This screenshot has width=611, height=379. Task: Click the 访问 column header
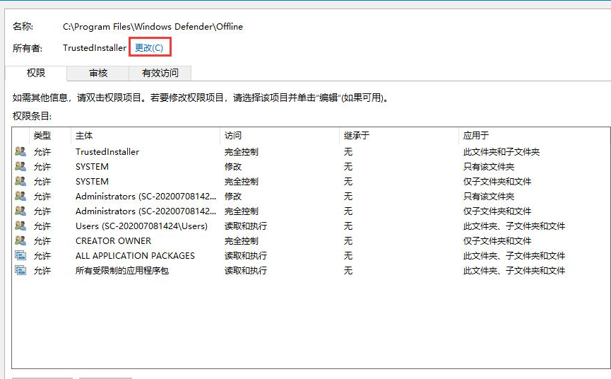click(x=233, y=136)
